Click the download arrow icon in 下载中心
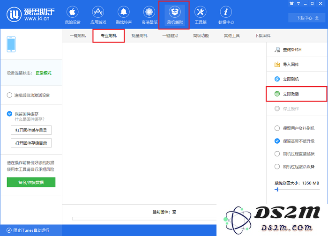Image resolution: width=328 pixels, height=236 pixels. pyautogui.click(x=317, y=18)
